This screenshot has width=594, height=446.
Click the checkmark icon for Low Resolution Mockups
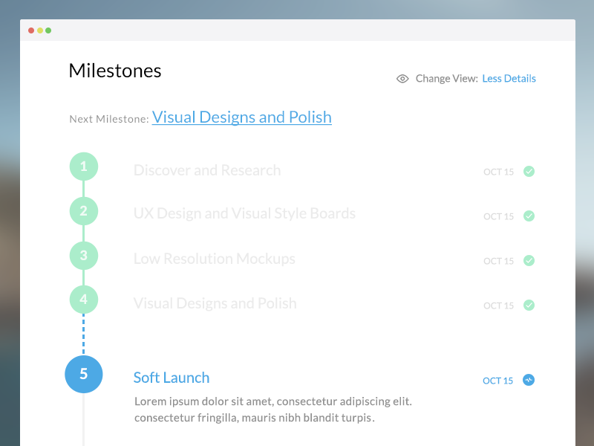(x=529, y=261)
